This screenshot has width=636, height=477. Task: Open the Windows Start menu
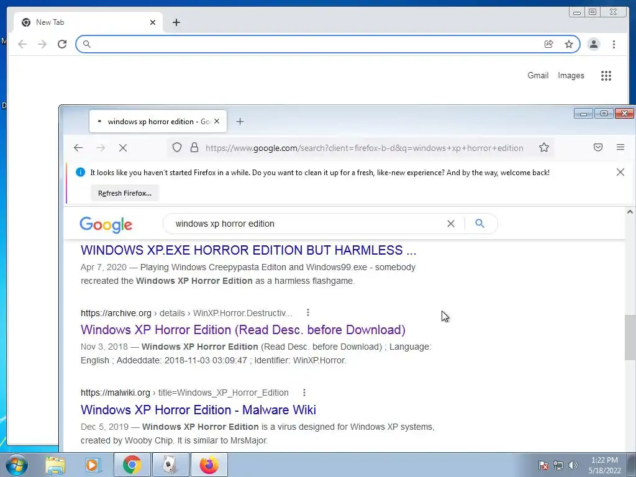click(x=17, y=465)
